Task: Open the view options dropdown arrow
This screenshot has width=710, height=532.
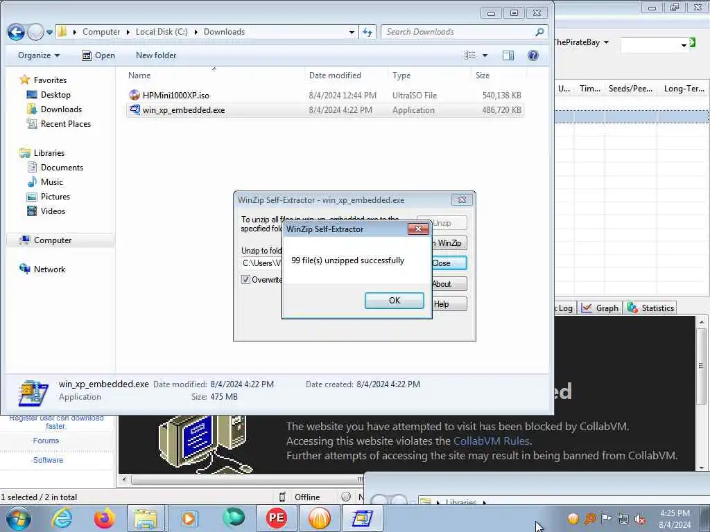Action: [485, 55]
